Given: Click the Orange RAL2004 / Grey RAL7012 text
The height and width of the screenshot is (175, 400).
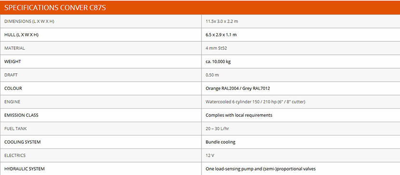Looking at the screenshot, I should coord(238,88).
